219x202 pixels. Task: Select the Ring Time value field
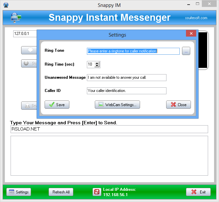[91, 64]
